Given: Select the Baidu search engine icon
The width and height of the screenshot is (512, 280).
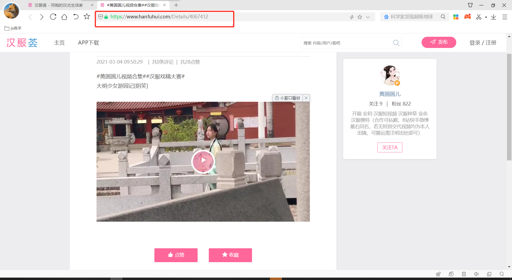Looking at the screenshot, I should [386, 17].
